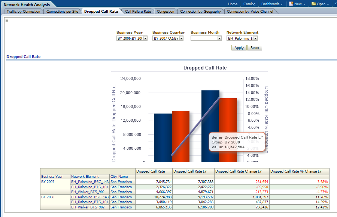Collapse the prompts section minus icon
This screenshot has height=217, width=337.
pyautogui.click(x=7, y=21)
